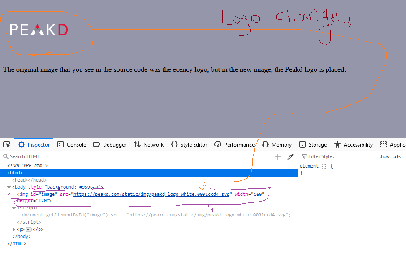Click the element rule selector in styles
This screenshot has width=406, height=264.
309,166
